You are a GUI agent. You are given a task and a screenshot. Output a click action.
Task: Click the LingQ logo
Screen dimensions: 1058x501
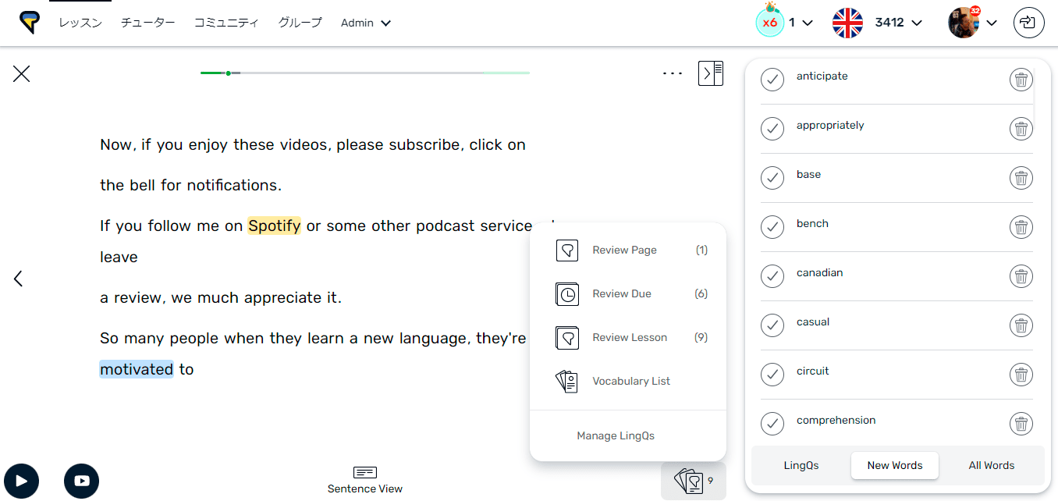tap(29, 22)
